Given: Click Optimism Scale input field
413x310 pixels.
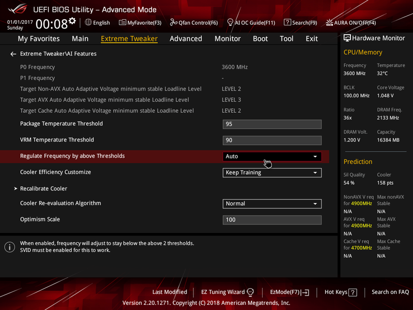Looking at the screenshot, I should [272, 220].
